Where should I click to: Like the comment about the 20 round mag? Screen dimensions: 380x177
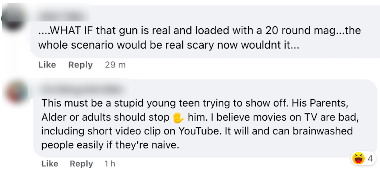[47, 65]
